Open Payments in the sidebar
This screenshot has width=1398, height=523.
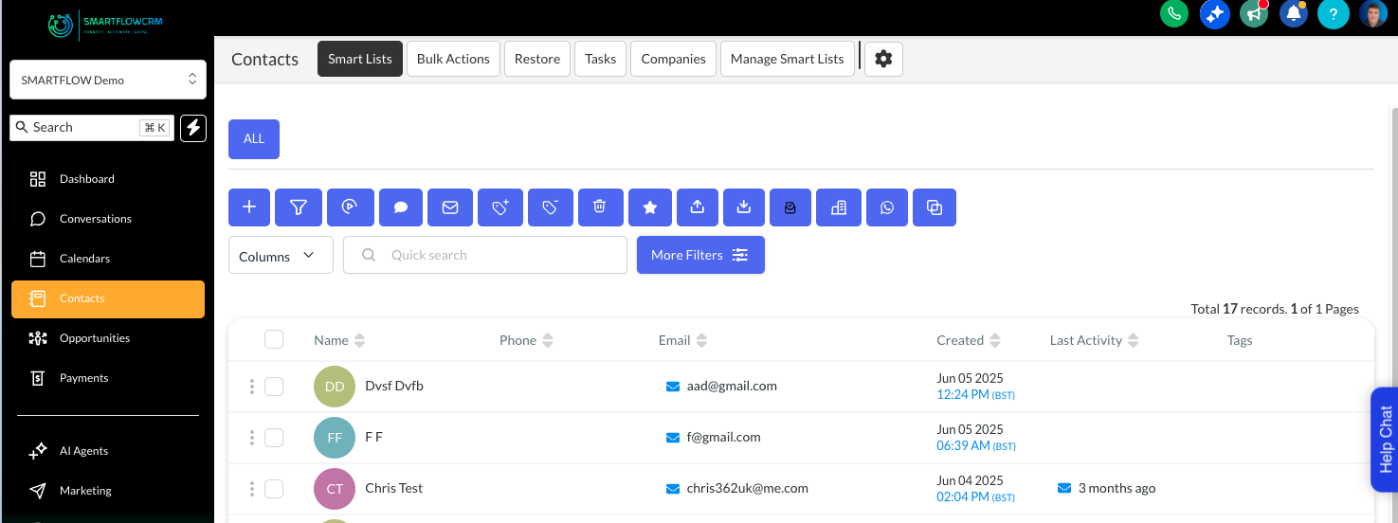click(108, 378)
